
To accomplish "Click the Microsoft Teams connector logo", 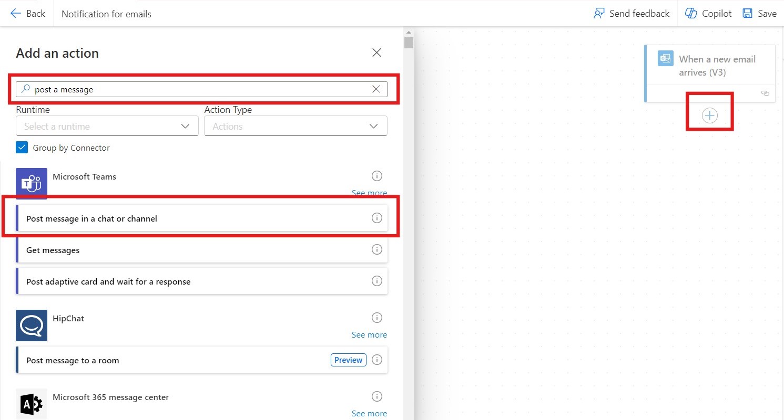I will point(32,183).
